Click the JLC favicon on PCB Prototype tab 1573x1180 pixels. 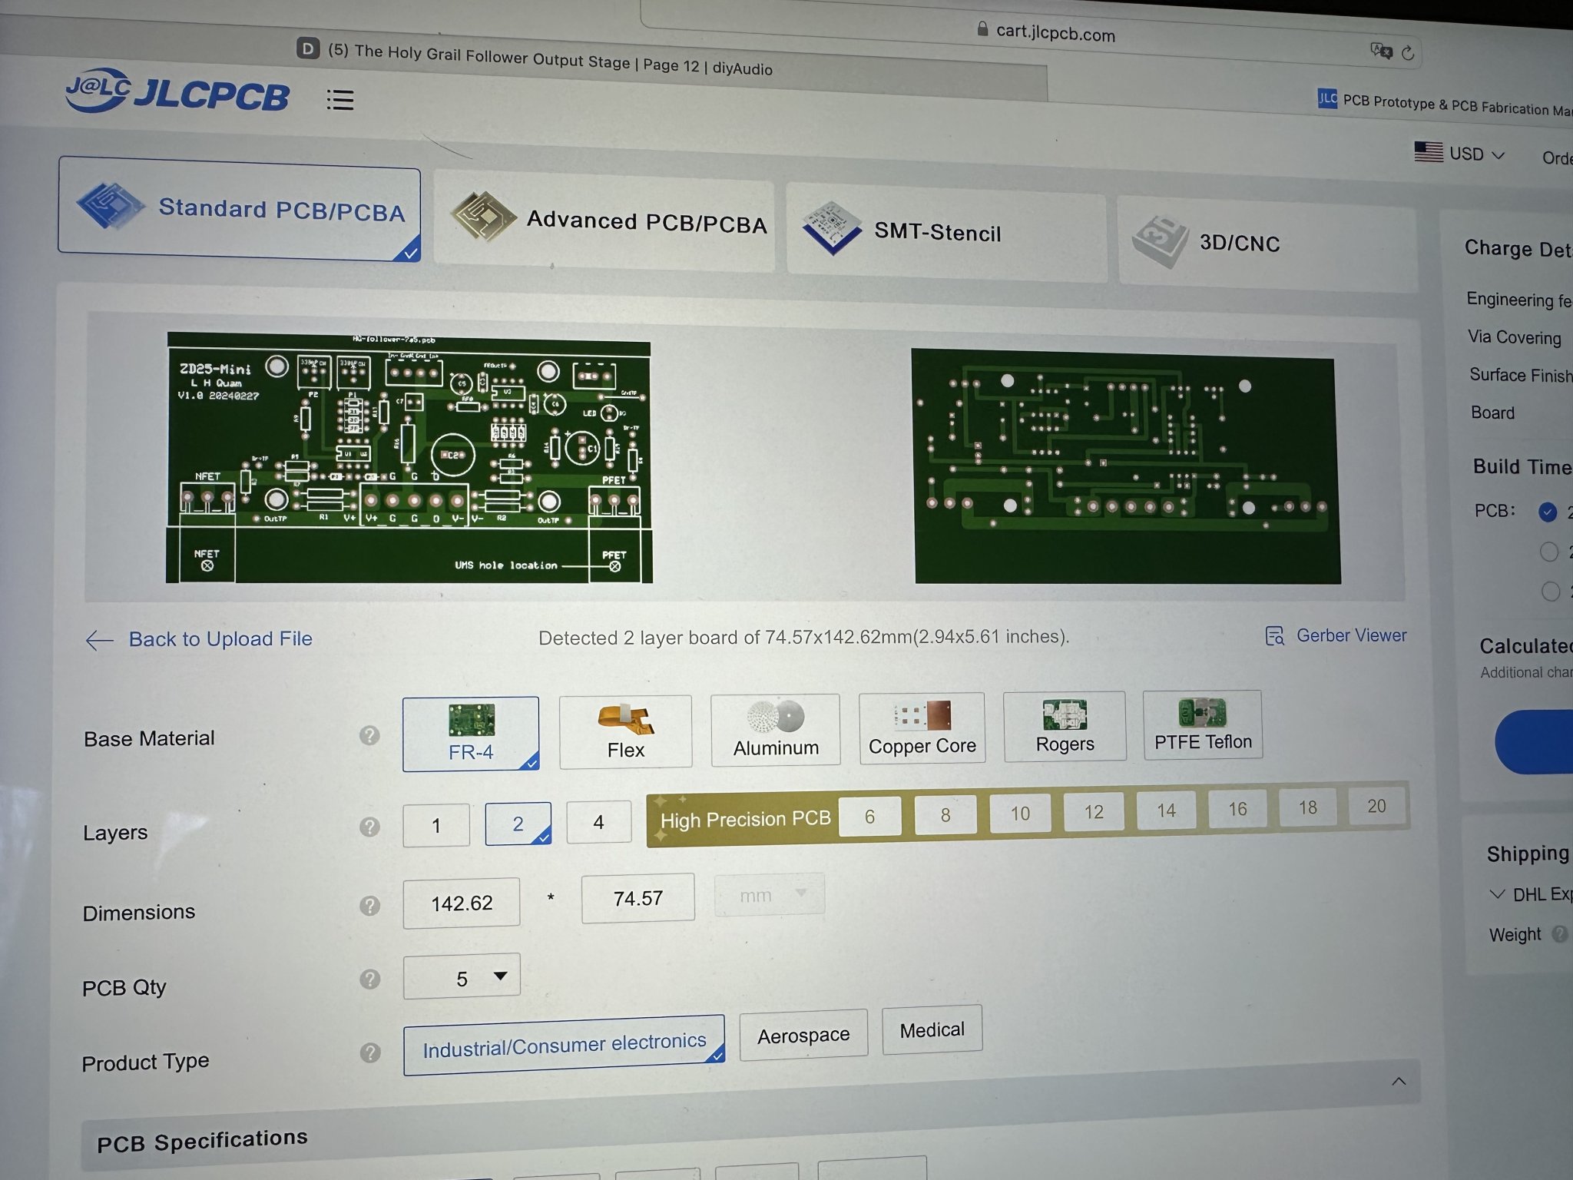pyautogui.click(x=1327, y=98)
